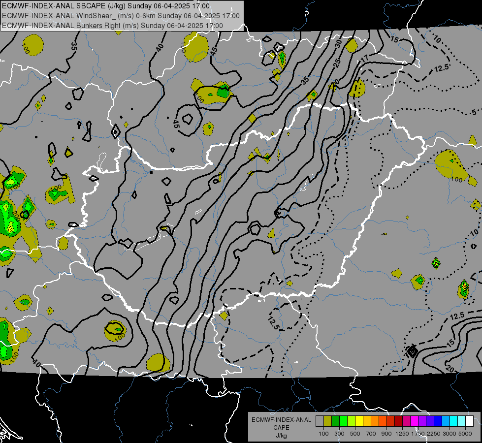
Task: Click the contour label 30
Action: click(338, 44)
